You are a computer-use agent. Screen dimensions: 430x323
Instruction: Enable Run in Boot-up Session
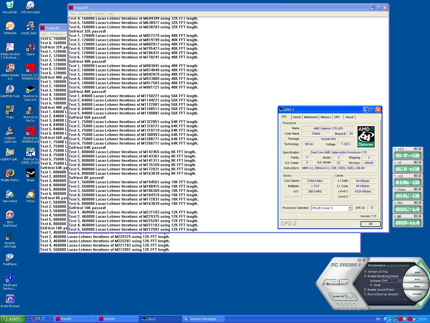click(365, 294)
